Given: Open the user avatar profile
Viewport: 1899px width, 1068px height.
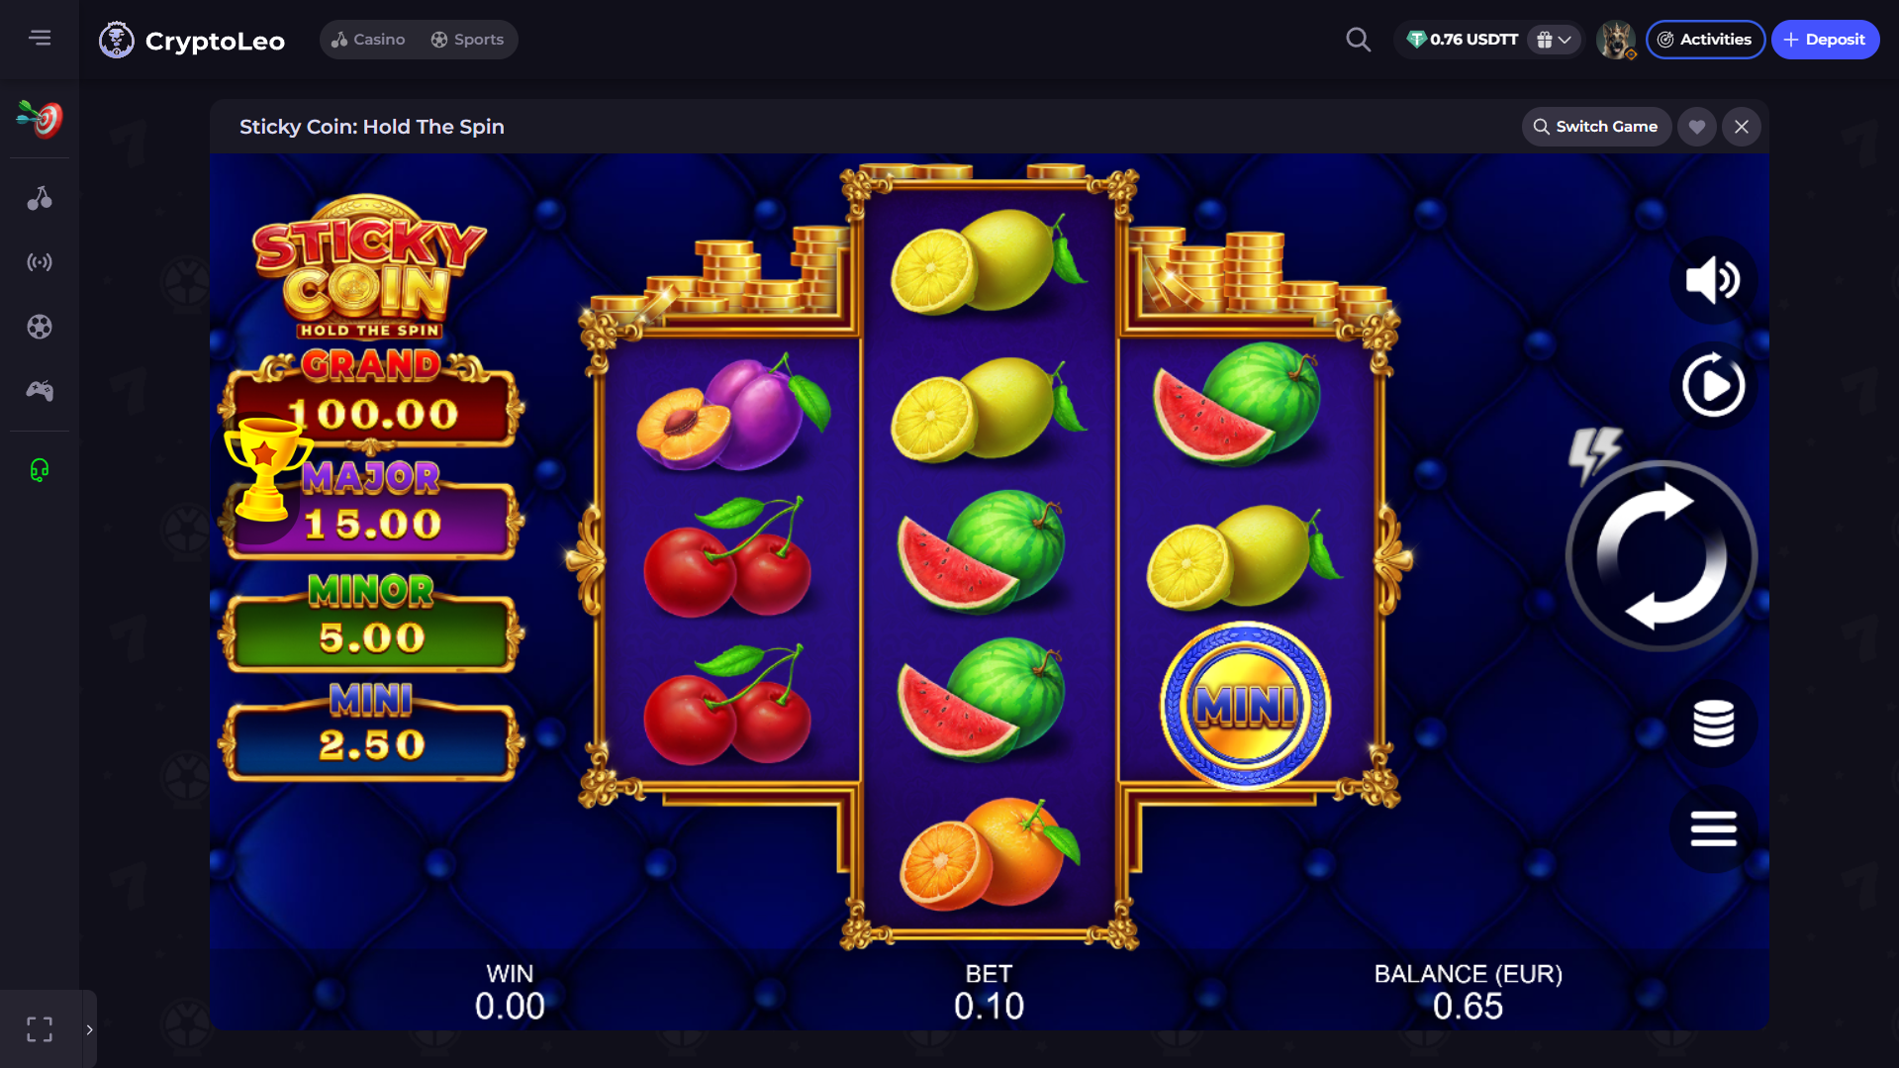Looking at the screenshot, I should coord(1615,40).
